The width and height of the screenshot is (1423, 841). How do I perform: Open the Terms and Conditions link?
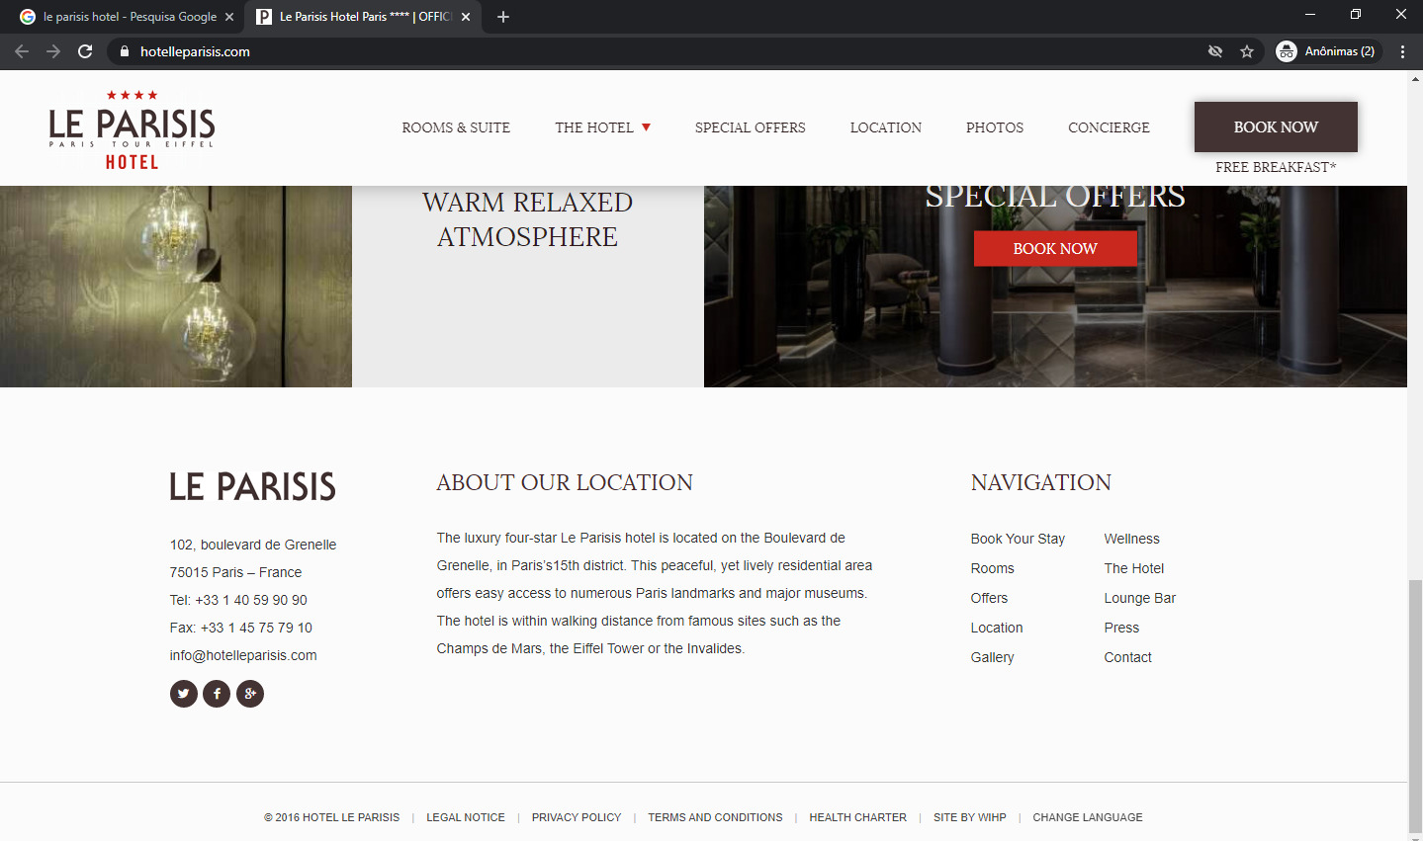pyautogui.click(x=715, y=817)
